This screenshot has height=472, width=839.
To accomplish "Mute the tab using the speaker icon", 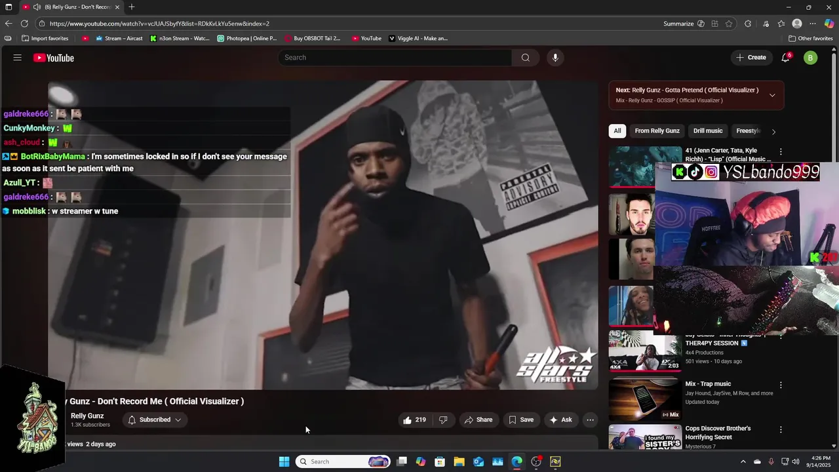I will [37, 7].
